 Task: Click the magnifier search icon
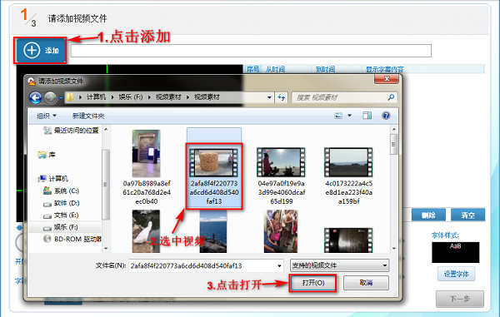392,97
